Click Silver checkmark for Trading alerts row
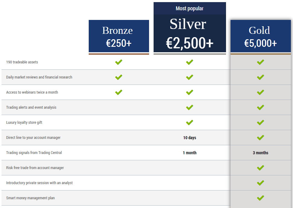 click(x=189, y=107)
